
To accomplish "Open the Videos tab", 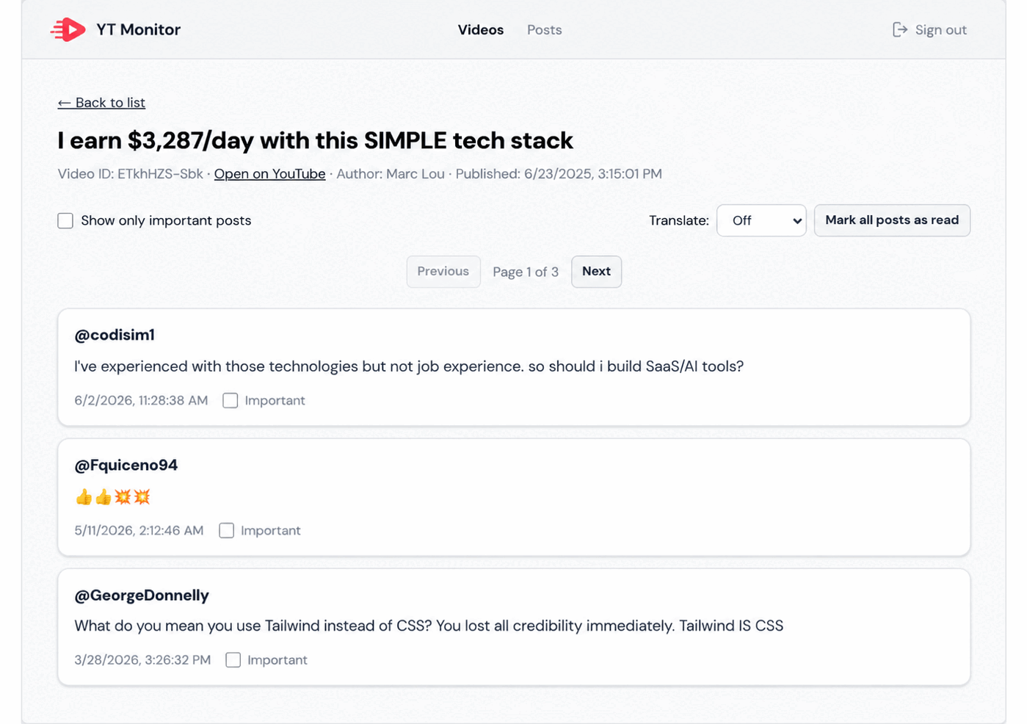I will click(481, 30).
